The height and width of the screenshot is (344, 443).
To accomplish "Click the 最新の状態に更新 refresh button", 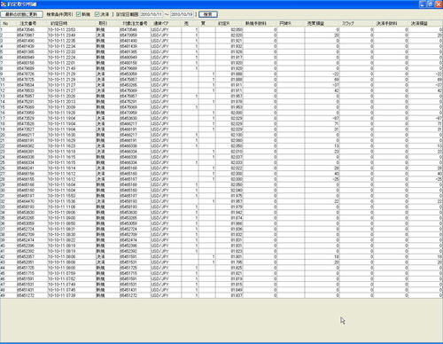I will [21, 14].
